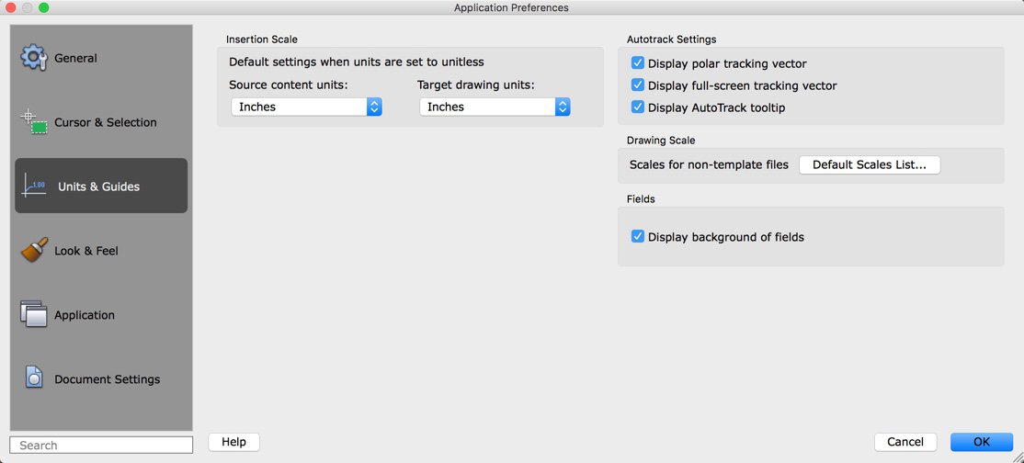Click the Document Settings page icon
The width and height of the screenshot is (1024, 463).
point(34,378)
